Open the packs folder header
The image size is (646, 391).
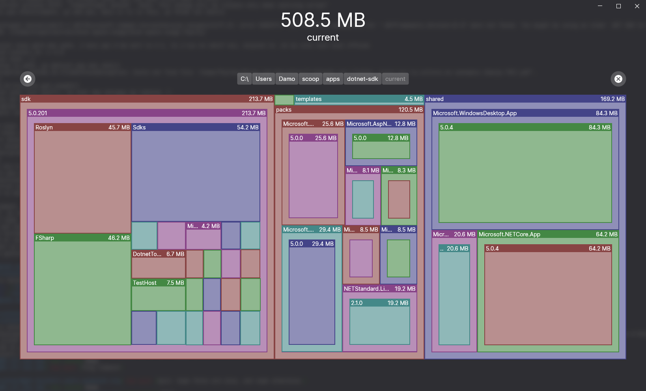(349, 110)
